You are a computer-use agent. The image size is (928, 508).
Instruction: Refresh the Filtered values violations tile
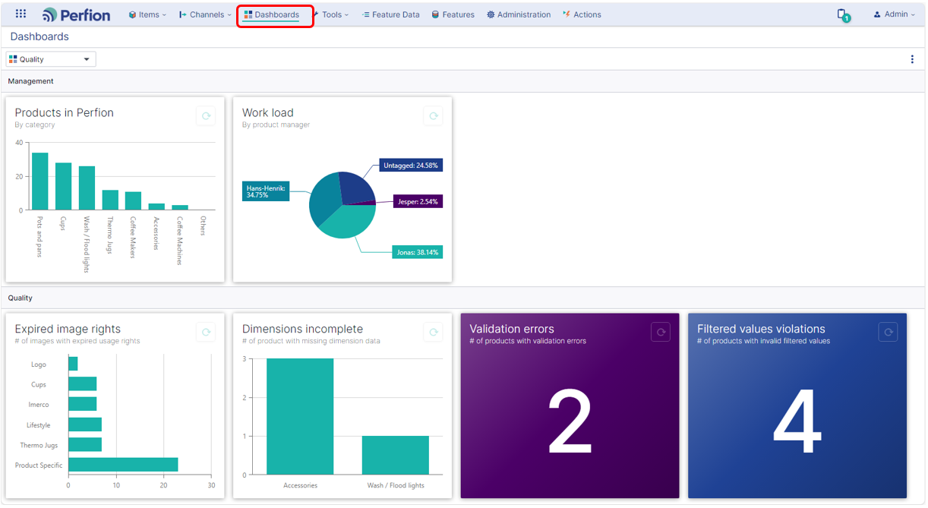pyautogui.click(x=888, y=332)
